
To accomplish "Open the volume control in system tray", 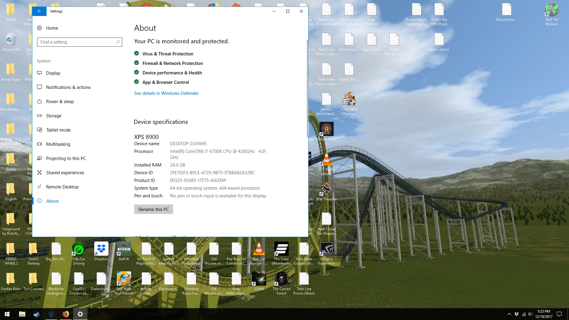I will tap(530, 314).
